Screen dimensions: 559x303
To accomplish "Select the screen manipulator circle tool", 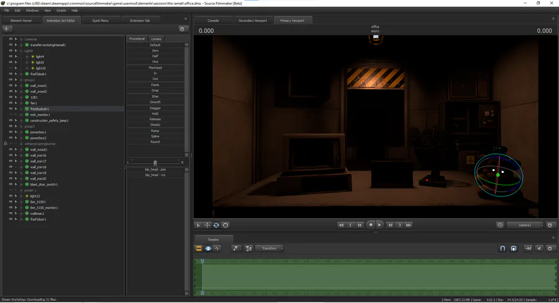I will point(225,225).
